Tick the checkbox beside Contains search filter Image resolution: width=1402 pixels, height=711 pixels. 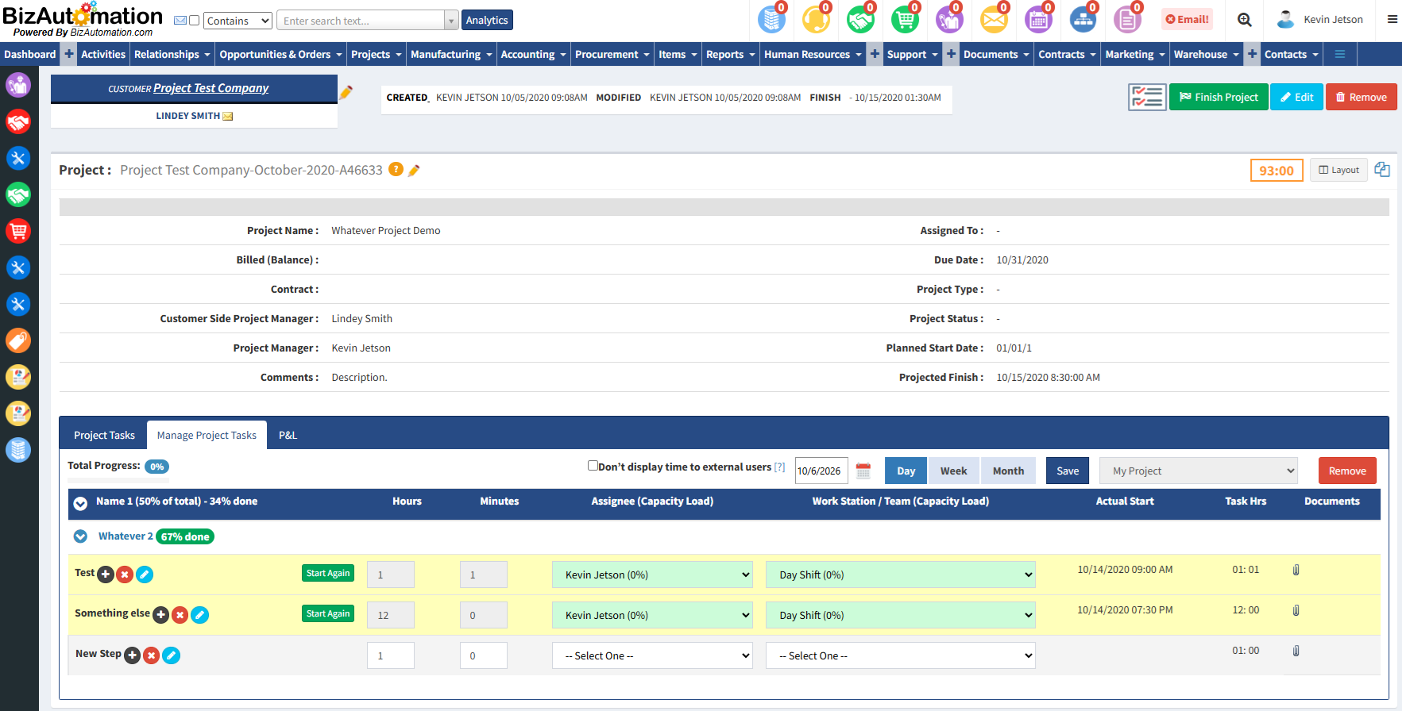coord(194,21)
